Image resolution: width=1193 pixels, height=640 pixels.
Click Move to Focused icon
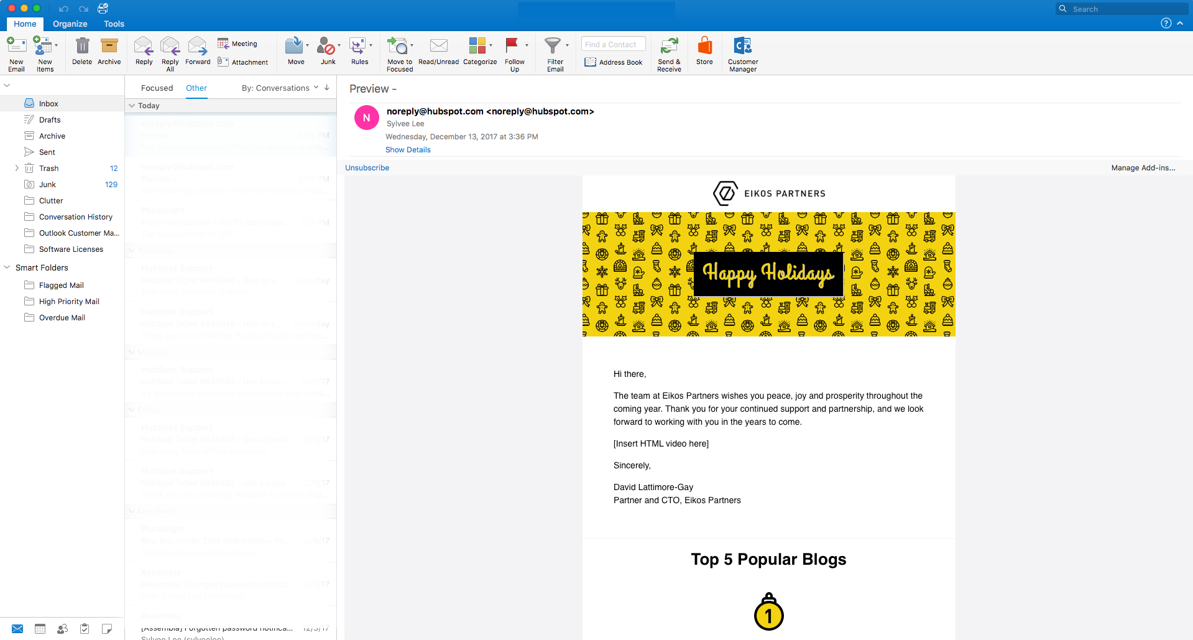pyautogui.click(x=397, y=46)
